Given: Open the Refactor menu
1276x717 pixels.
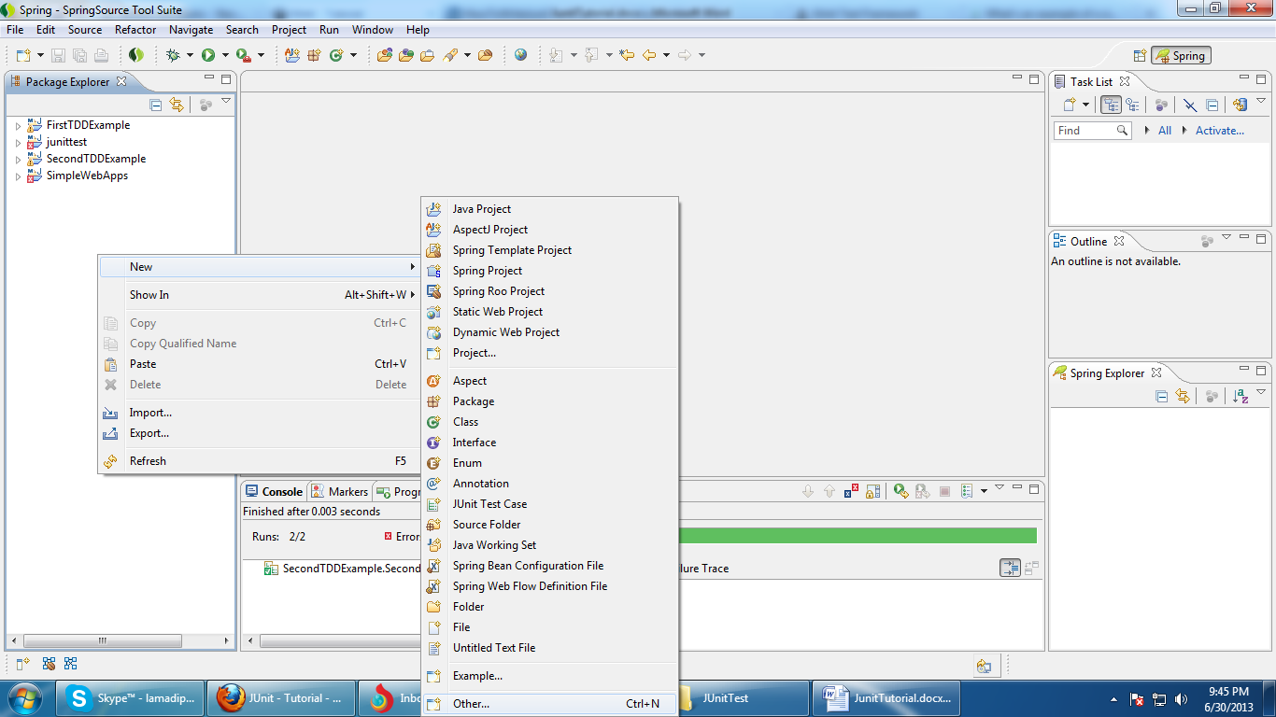Looking at the screenshot, I should click(x=135, y=30).
